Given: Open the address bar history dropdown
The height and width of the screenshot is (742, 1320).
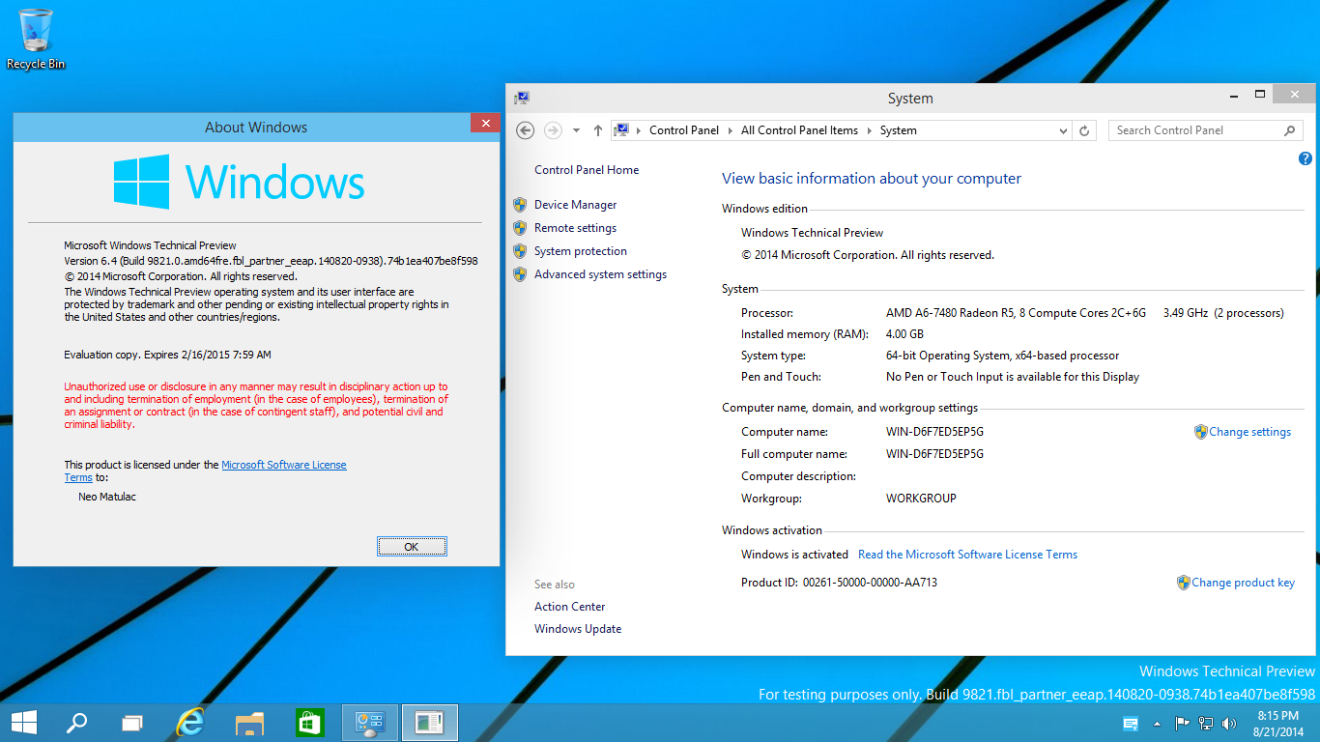Looking at the screenshot, I should (x=1063, y=130).
